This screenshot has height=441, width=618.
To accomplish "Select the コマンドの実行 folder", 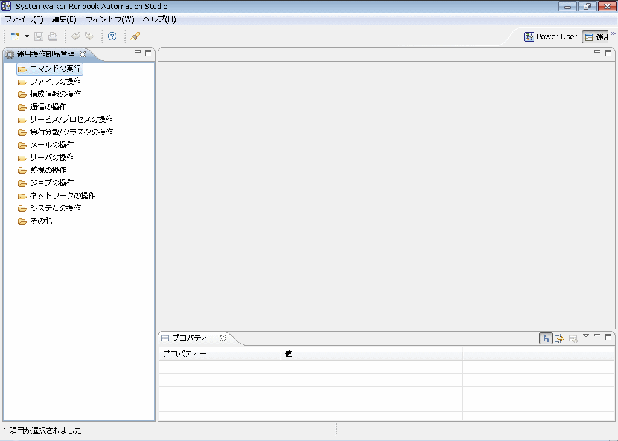I will point(49,69).
